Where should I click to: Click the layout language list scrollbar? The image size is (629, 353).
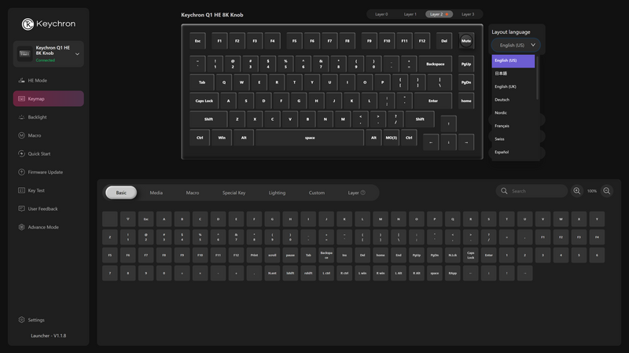(x=538, y=78)
